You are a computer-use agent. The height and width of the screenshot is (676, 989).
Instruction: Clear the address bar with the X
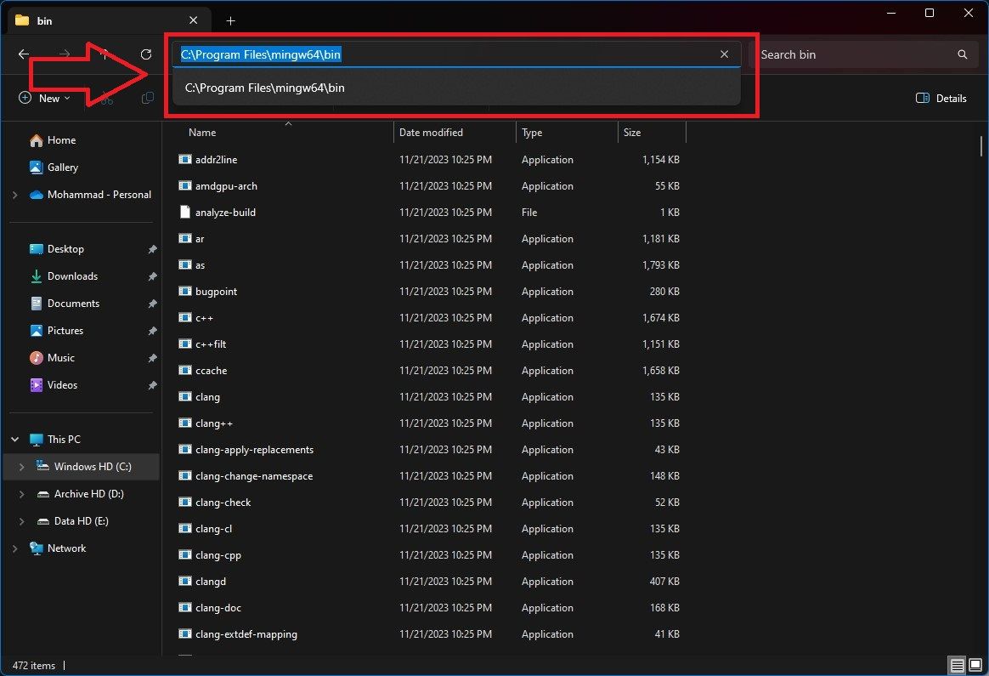[x=724, y=54]
